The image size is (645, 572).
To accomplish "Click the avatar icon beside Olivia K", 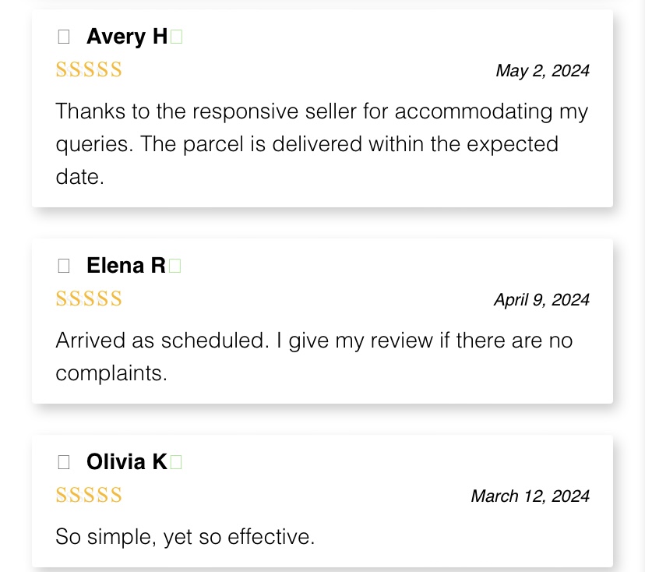I will (64, 462).
